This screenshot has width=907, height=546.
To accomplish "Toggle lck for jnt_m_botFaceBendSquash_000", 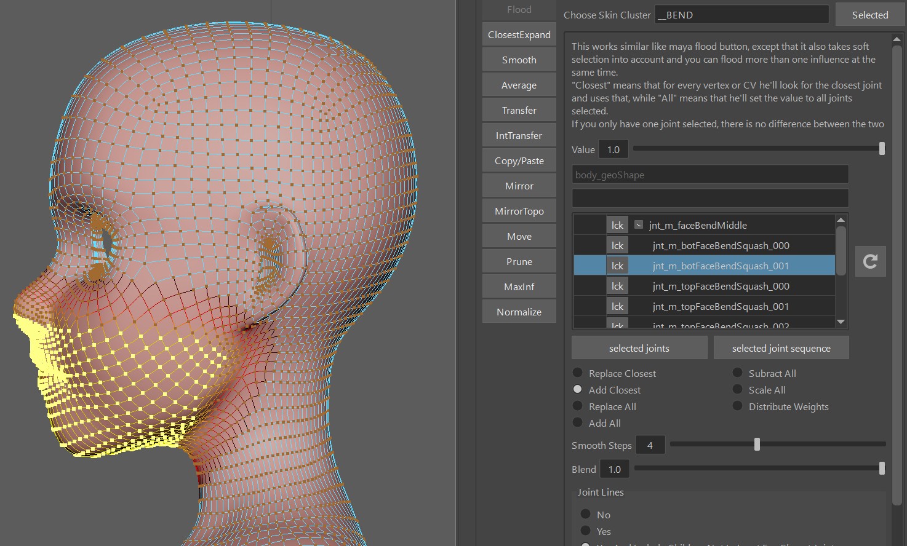I will pos(617,245).
